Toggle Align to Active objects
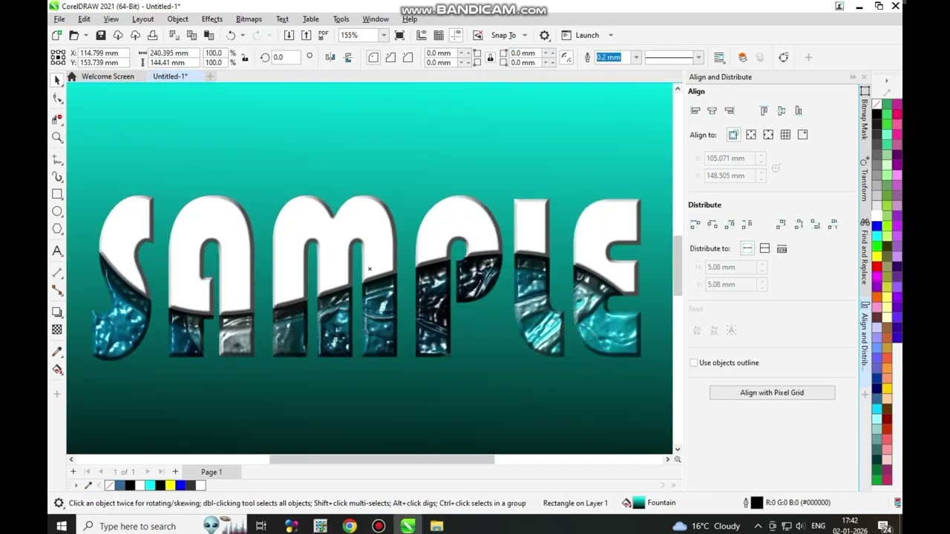 (x=733, y=135)
